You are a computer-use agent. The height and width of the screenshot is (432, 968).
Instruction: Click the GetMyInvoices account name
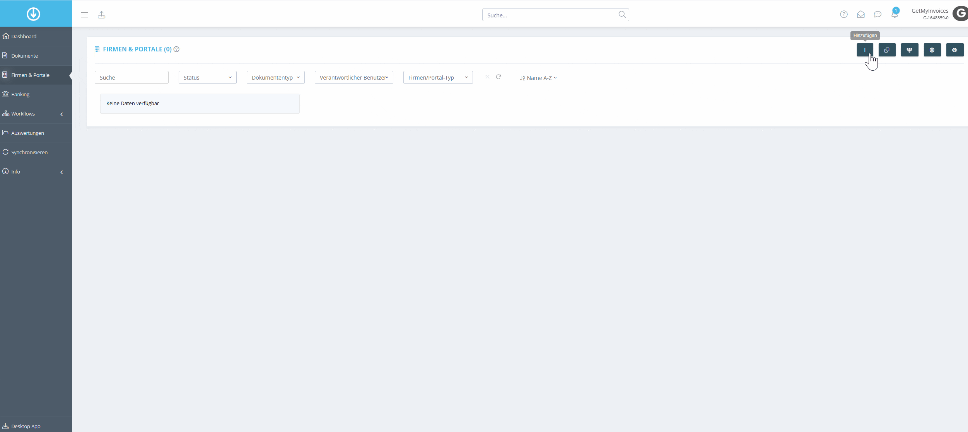point(930,11)
